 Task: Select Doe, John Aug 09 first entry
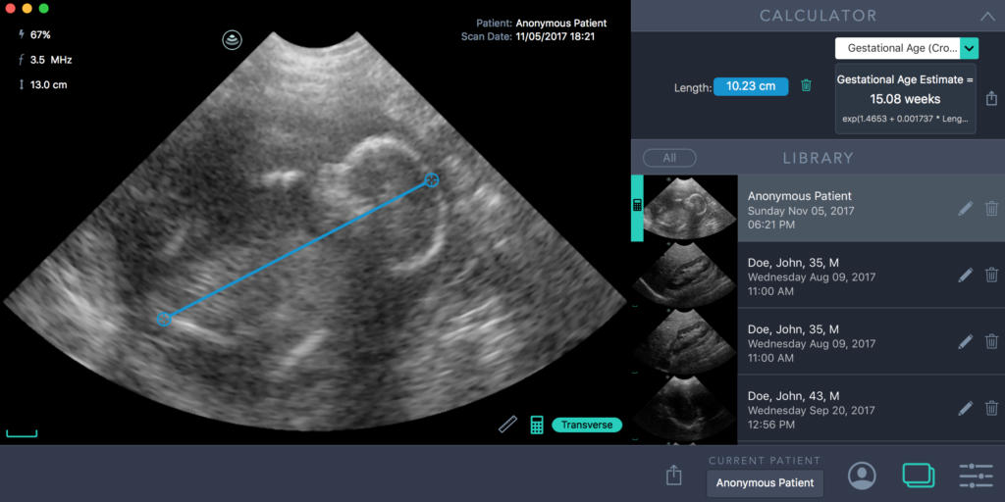pyautogui.click(x=811, y=276)
